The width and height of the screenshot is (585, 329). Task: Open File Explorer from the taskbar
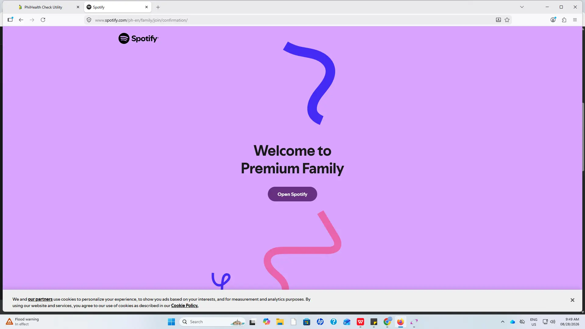pyautogui.click(x=280, y=322)
